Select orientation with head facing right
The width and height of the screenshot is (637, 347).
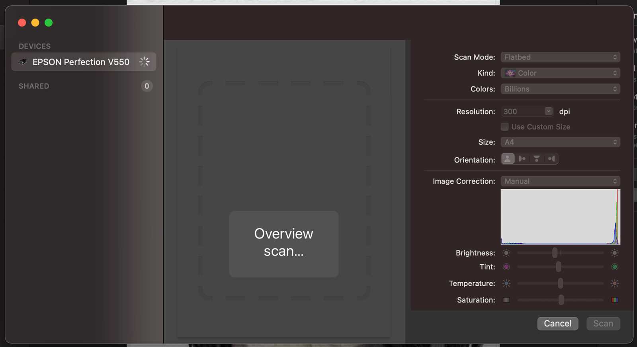tap(551, 159)
